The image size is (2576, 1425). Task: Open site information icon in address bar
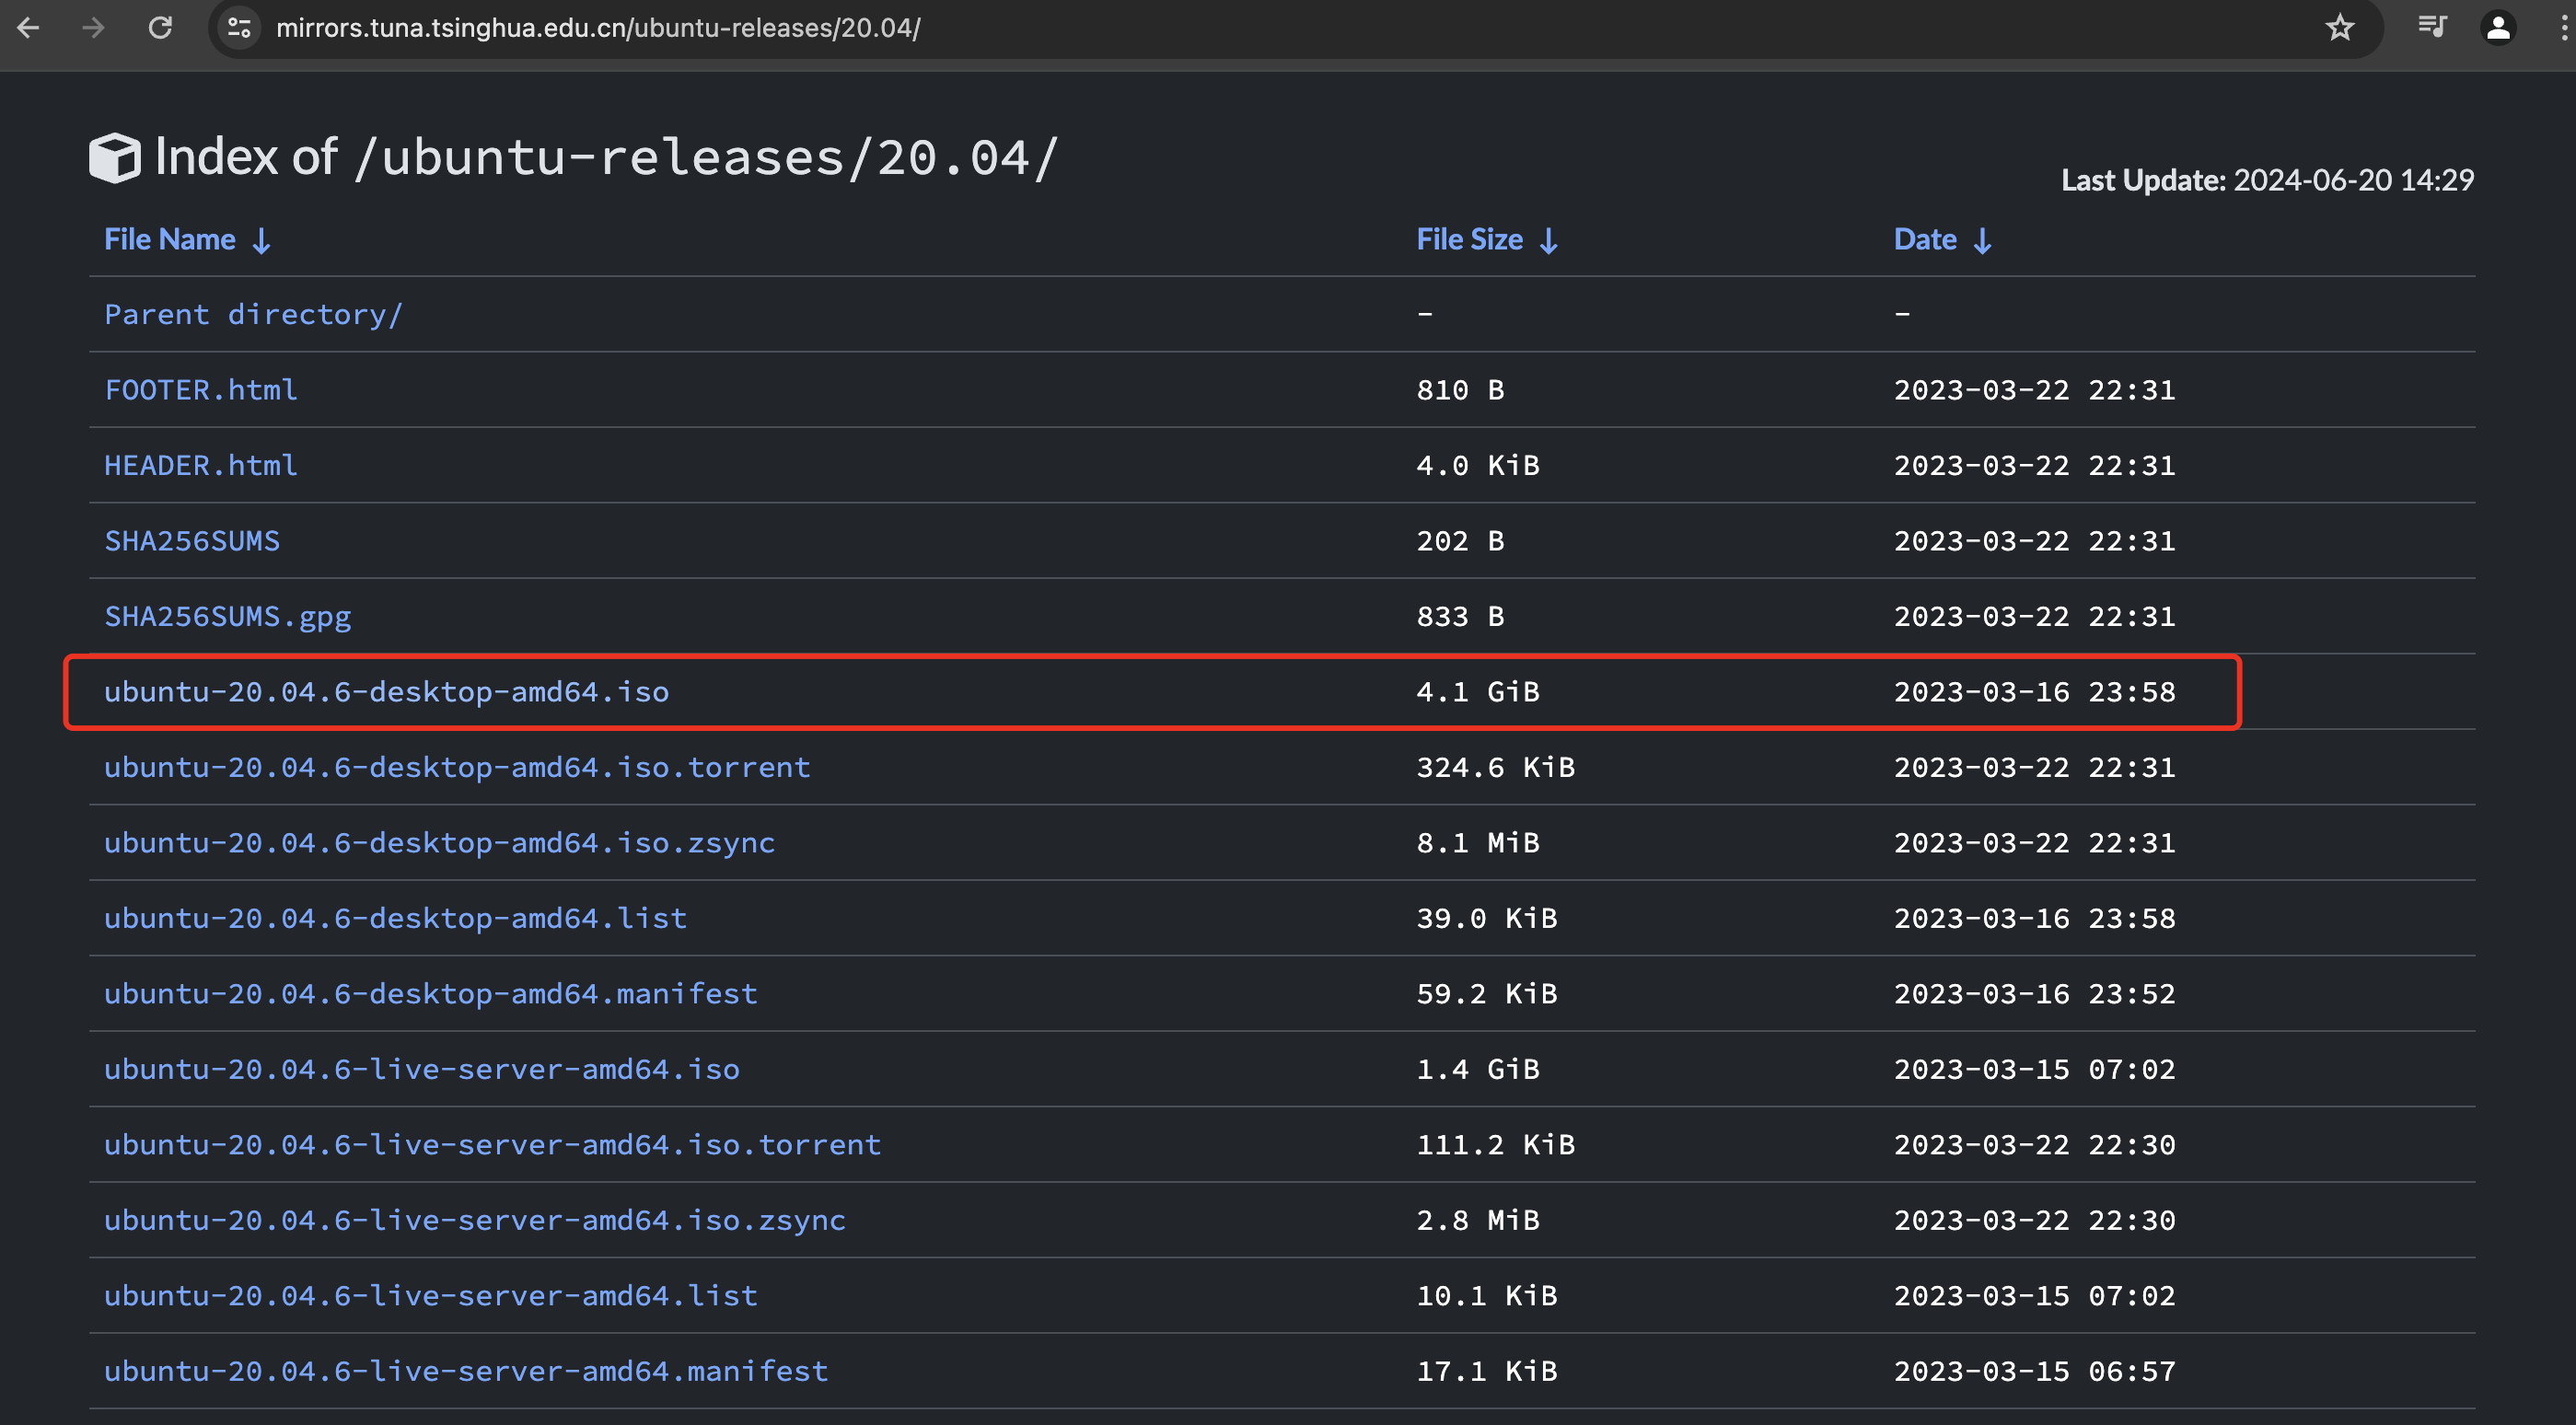[x=239, y=28]
